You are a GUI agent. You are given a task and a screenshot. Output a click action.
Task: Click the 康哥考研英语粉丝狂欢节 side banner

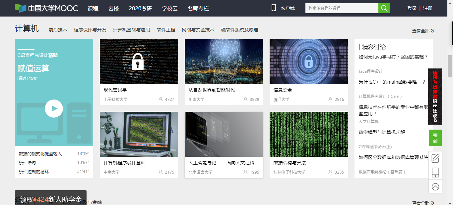coord(435,97)
